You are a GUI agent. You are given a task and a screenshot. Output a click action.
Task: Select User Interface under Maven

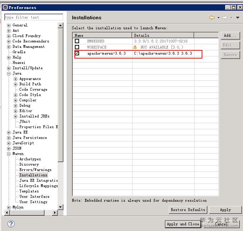point(34,196)
